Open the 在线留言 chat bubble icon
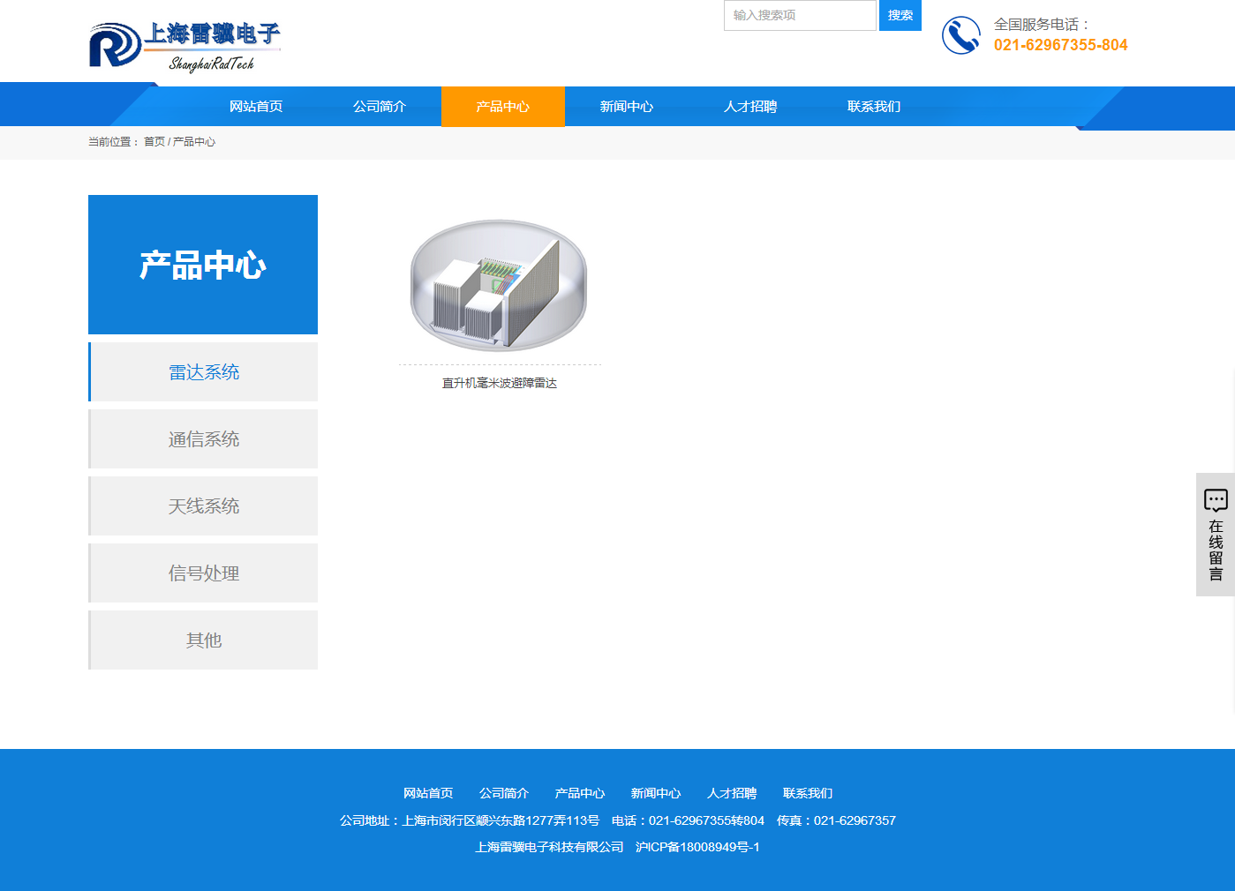Viewport: 1235px width, 891px height. [1216, 500]
